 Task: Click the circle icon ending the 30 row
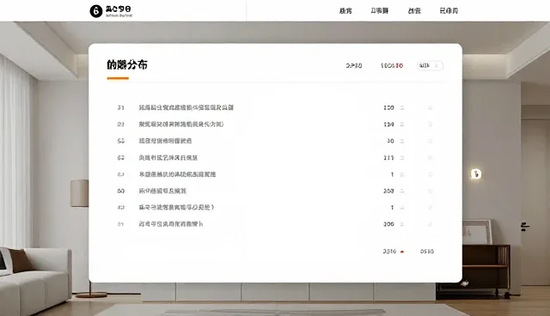click(430, 141)
